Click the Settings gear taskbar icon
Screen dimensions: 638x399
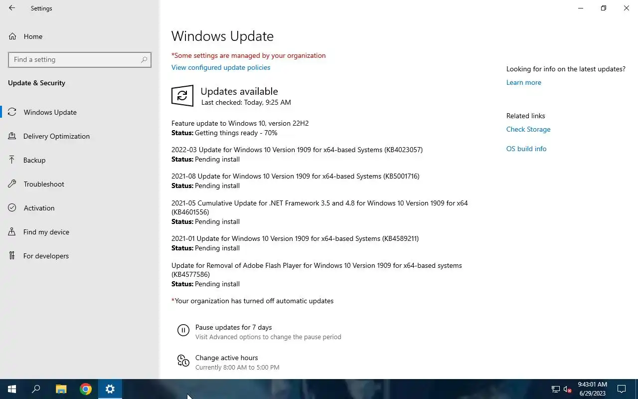[110, 389]
